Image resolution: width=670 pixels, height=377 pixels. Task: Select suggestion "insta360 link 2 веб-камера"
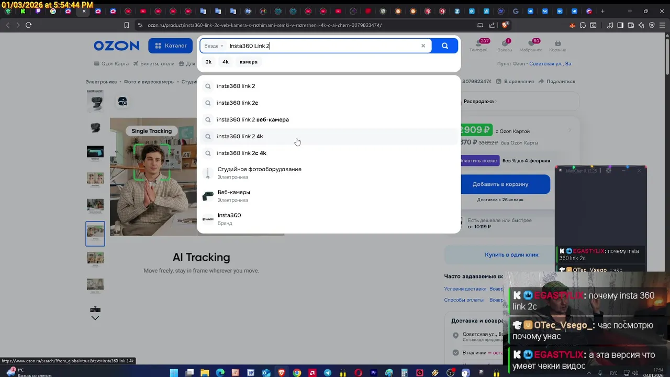(x=329, y=119)
